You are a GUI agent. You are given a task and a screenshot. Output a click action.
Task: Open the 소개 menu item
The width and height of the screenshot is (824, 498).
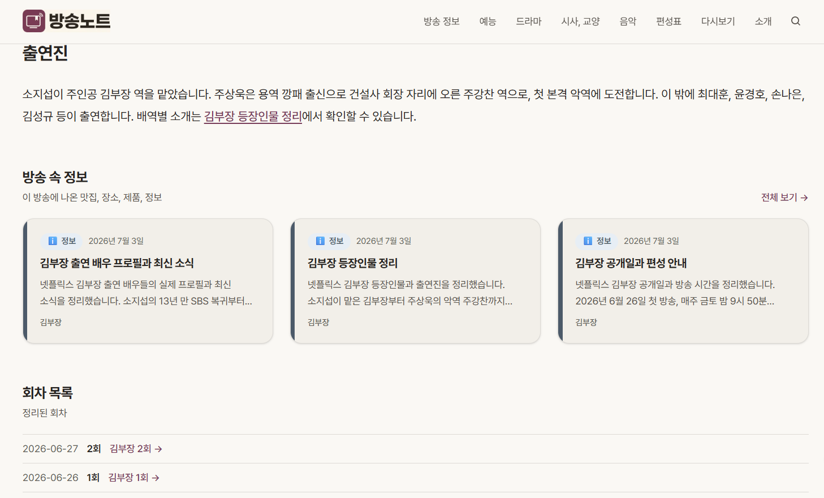(x=763, y=22)
